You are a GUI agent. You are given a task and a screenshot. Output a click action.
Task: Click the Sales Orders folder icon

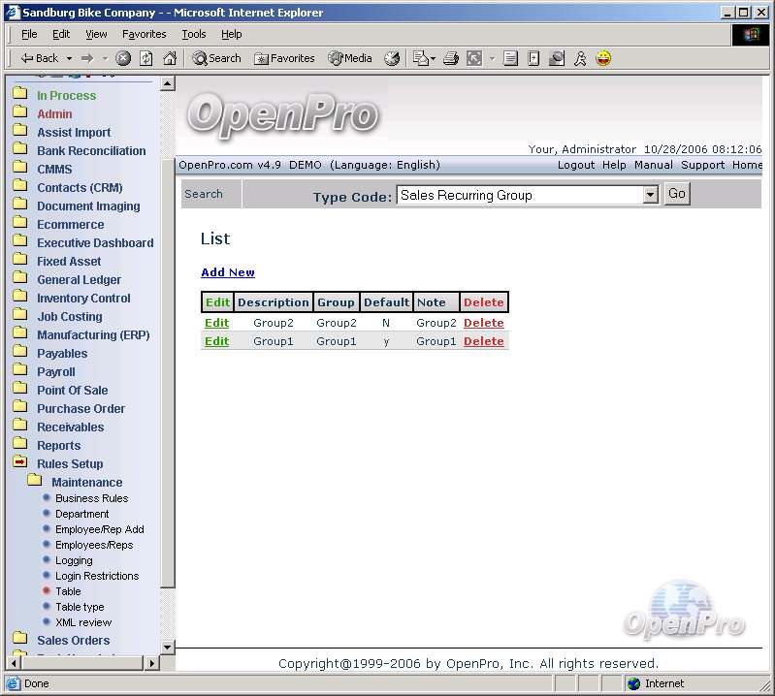(x=19, y=640)
